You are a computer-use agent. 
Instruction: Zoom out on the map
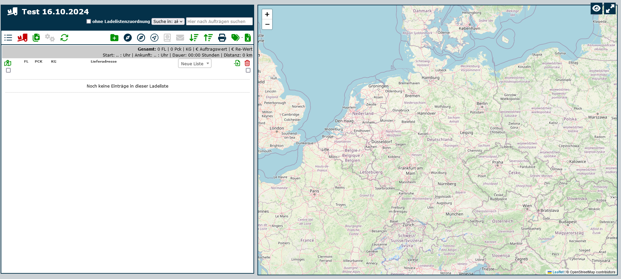(267, 24)
